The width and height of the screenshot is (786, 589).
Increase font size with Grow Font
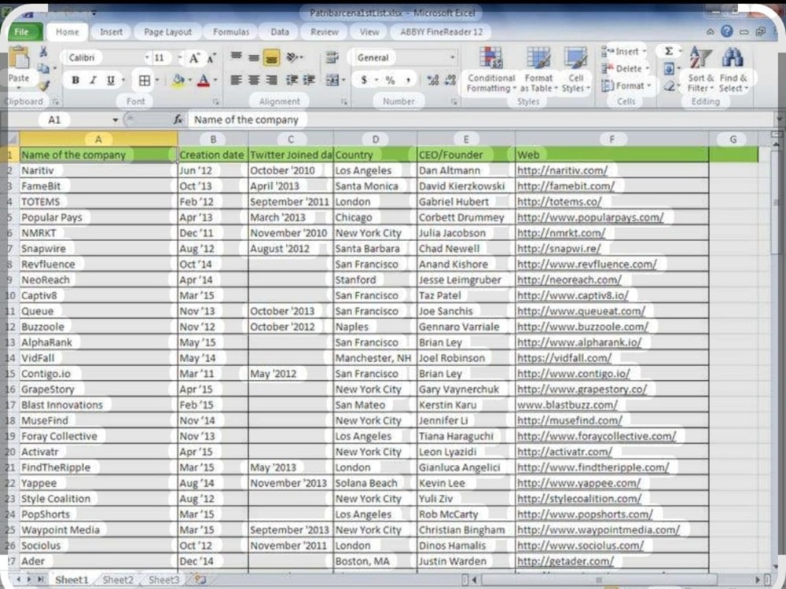tap(194, 58)
